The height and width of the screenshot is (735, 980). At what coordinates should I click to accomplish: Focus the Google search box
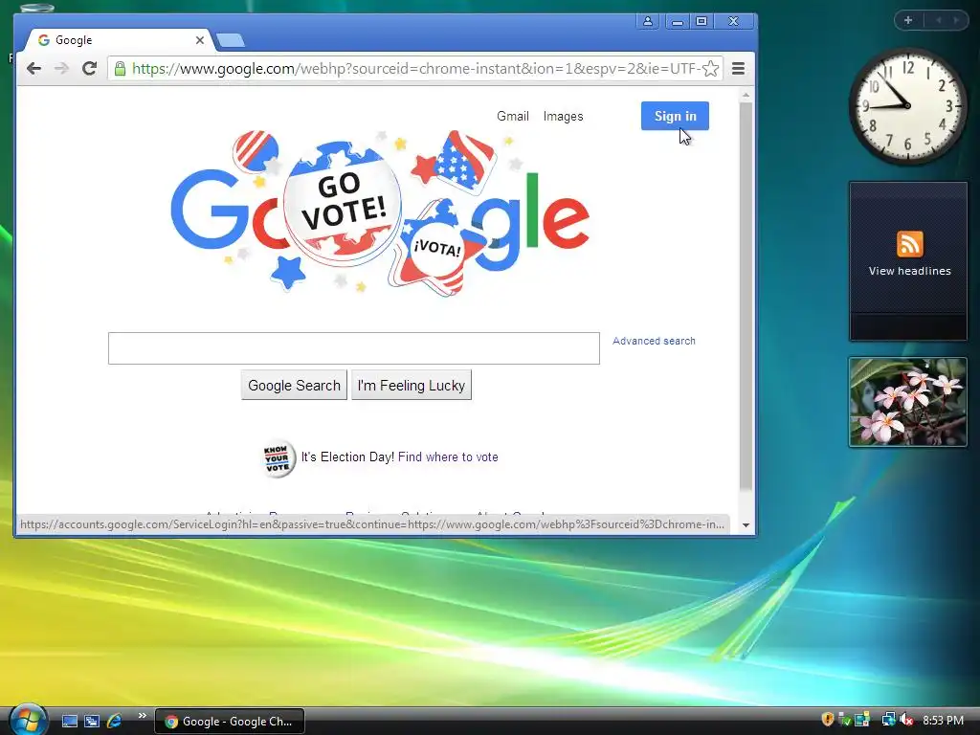pyautogui.click(x=354, y=348)
